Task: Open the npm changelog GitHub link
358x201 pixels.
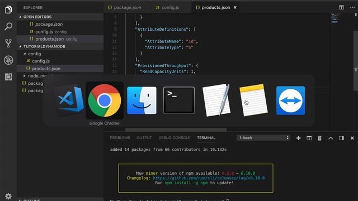Action: pyautogui.click(x=209, y=178)
